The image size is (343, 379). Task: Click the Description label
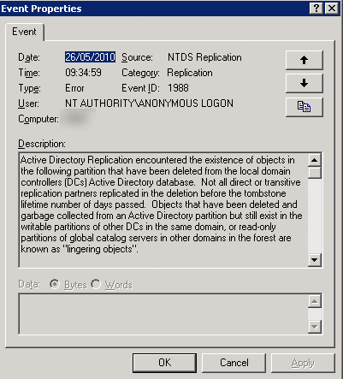[42, 144]
